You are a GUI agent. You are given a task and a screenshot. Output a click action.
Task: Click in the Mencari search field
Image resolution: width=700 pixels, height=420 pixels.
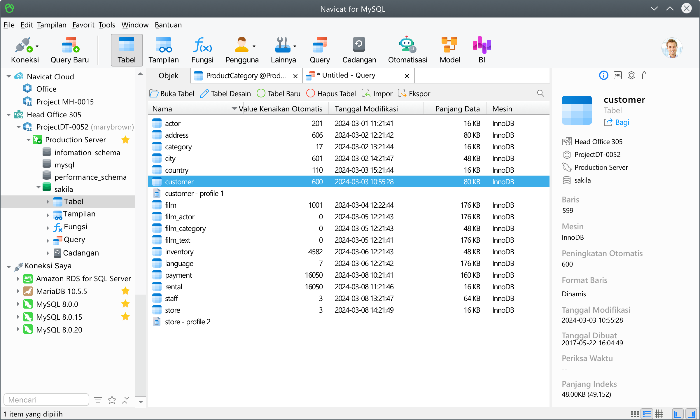pos(46,400)
